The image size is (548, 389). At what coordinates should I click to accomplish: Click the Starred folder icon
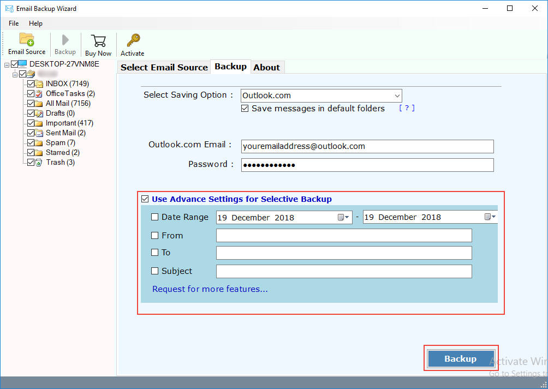pyautogui.click(x=39, y=152)
